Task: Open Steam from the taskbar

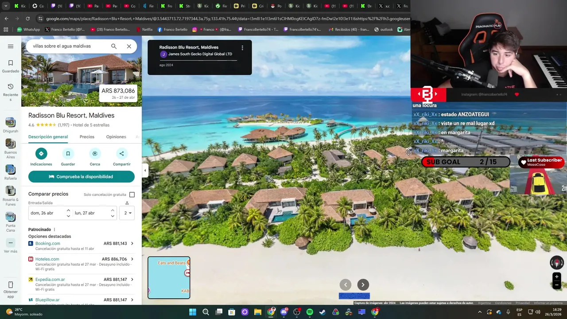Action: pos(322,312)
